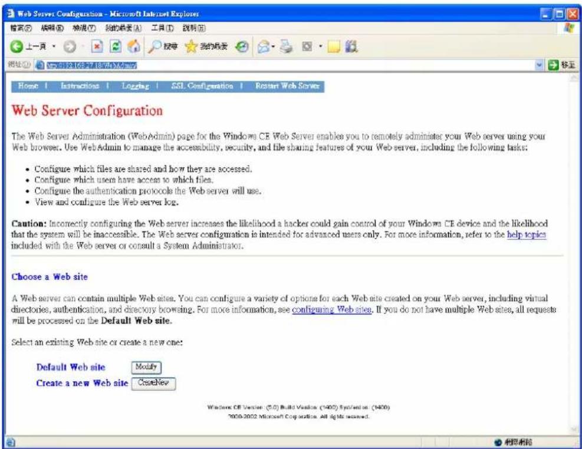The height and width of the screenshot is (449, 582).
Task: Follow the help topics hyperlink
Action: point(527,235)
